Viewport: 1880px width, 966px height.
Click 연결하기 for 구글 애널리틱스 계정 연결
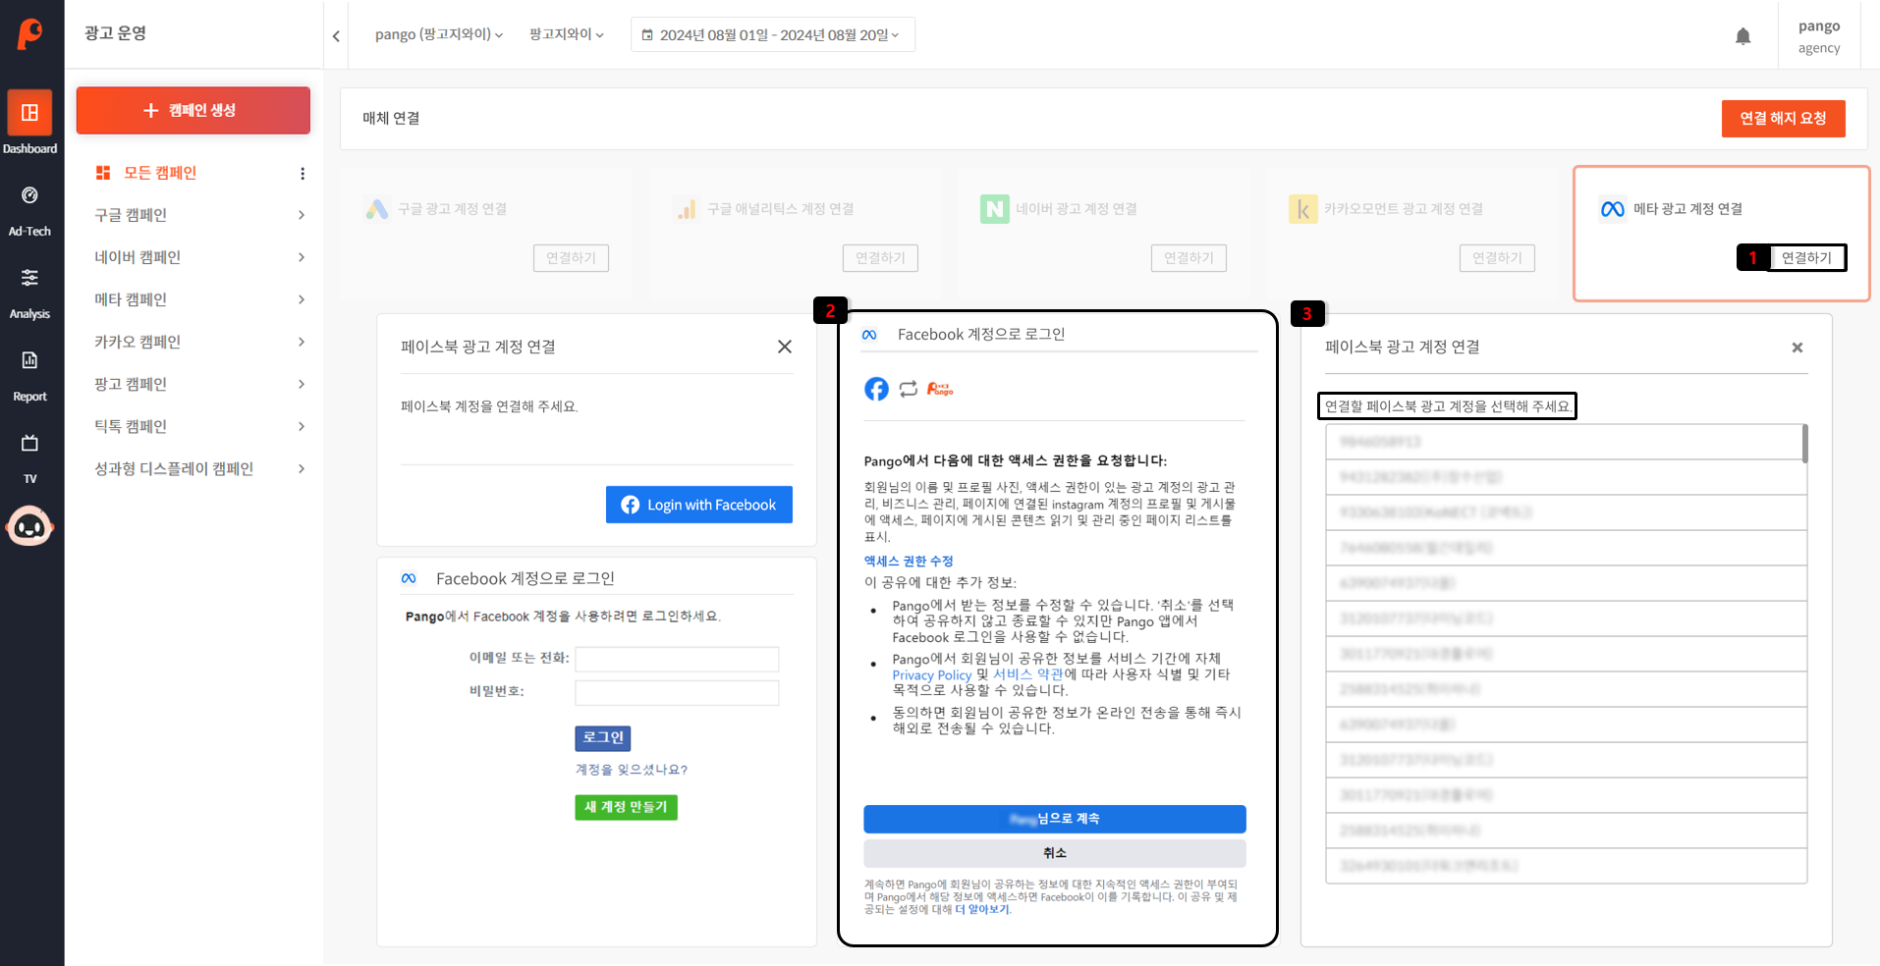click(880, 258)
